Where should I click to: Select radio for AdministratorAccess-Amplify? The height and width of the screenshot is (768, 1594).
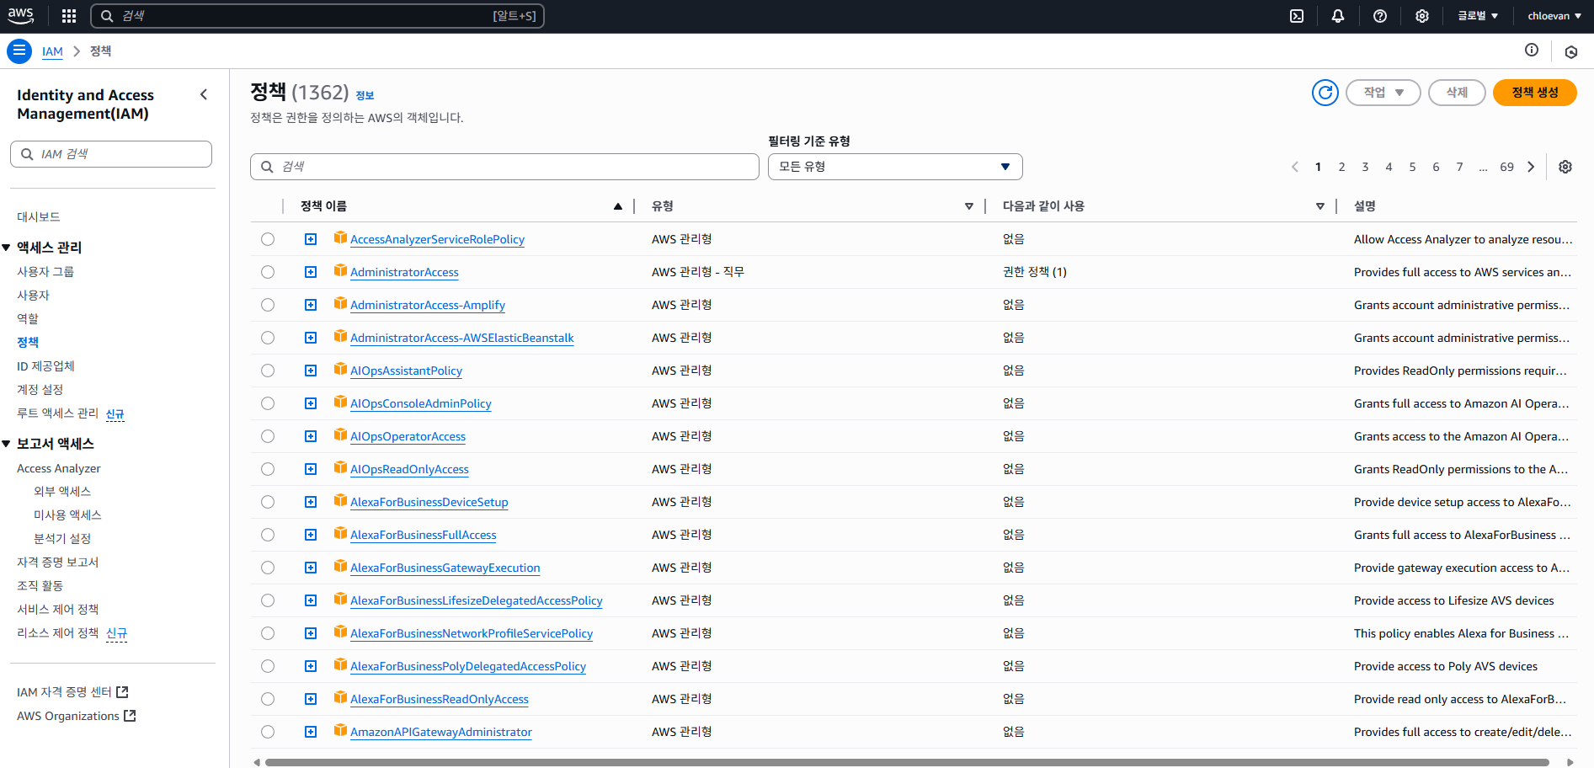[x=268, y=305]
